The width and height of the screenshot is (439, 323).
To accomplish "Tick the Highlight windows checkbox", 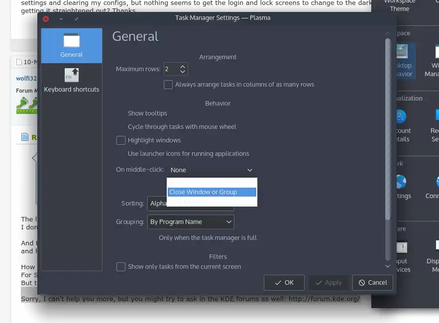I will [120, 140].
